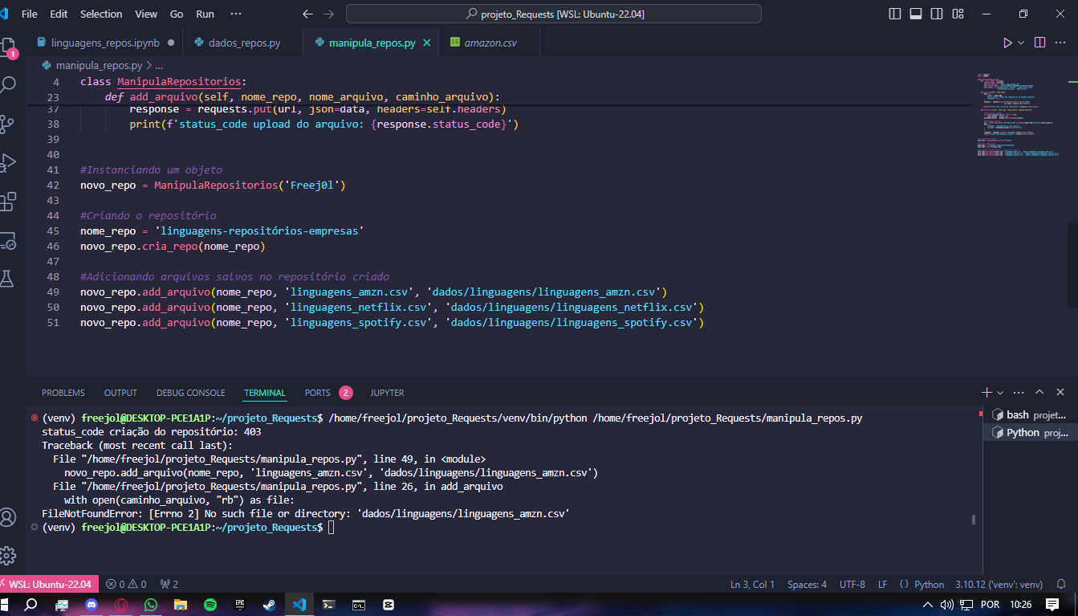Open the Edit menu
The width and height of the screenshot is (1078, 616).
coord(59,14)
